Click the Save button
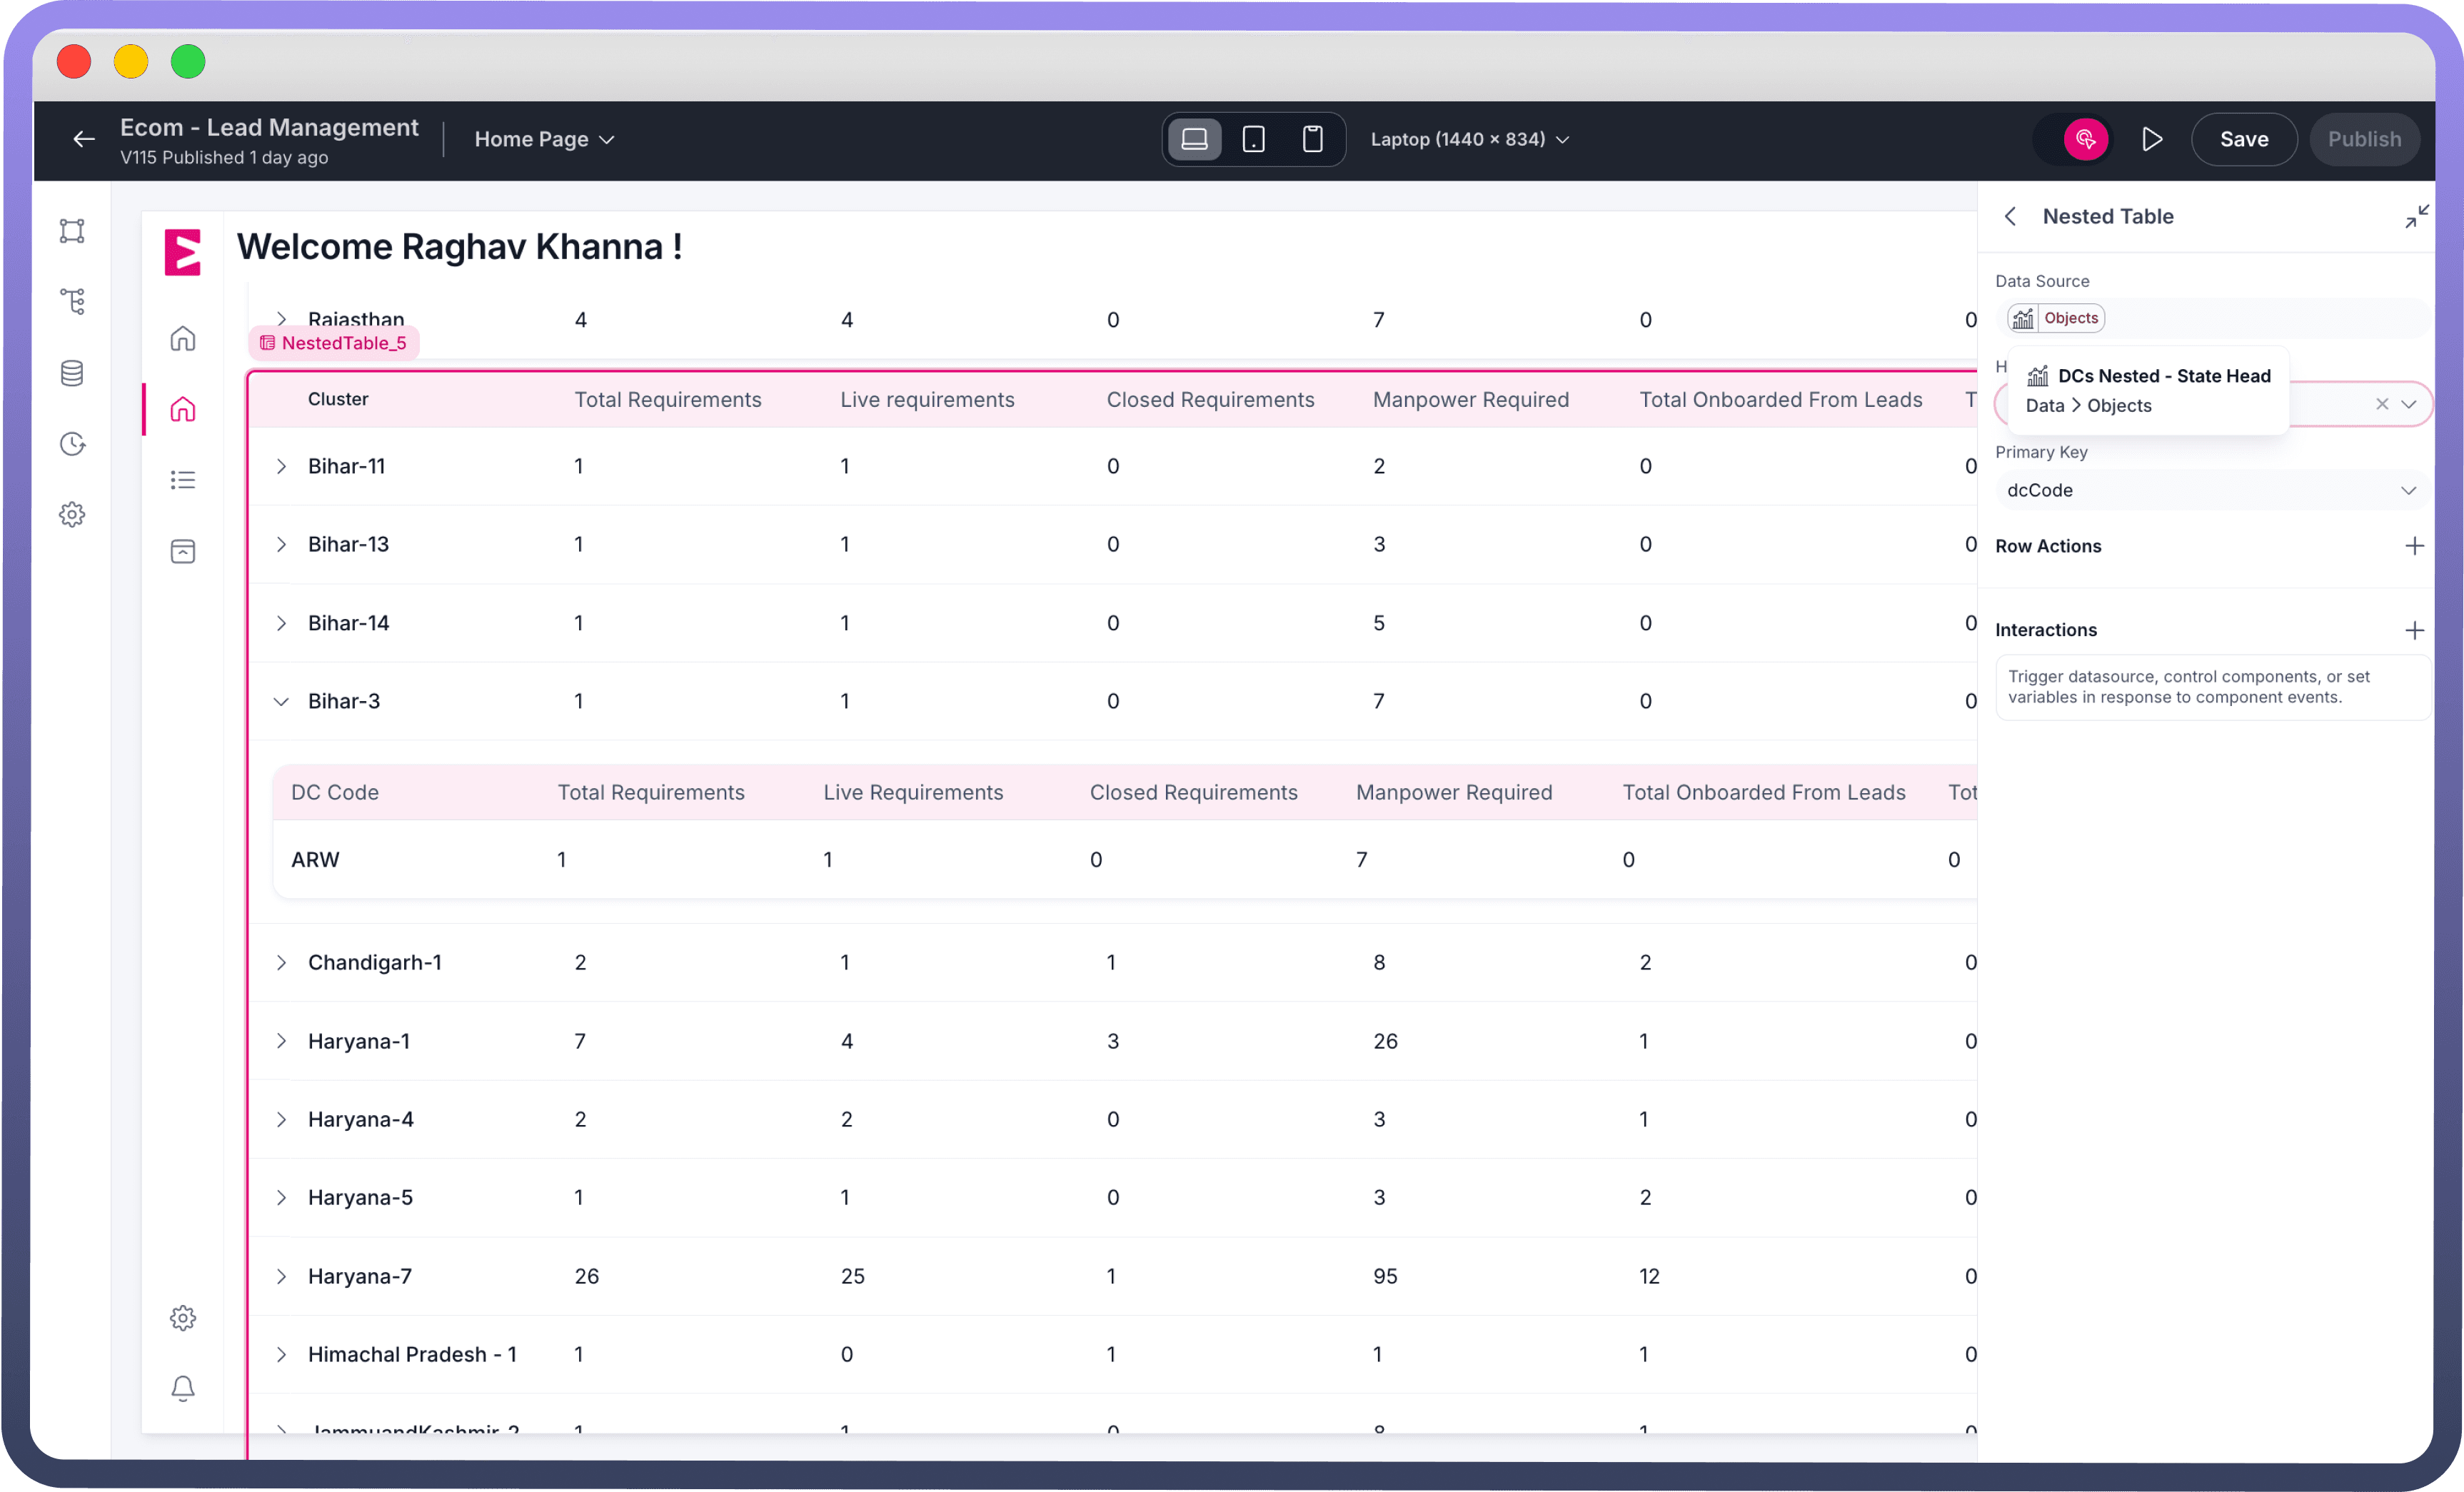2464x1492 pixels. tap(2243, 139)
